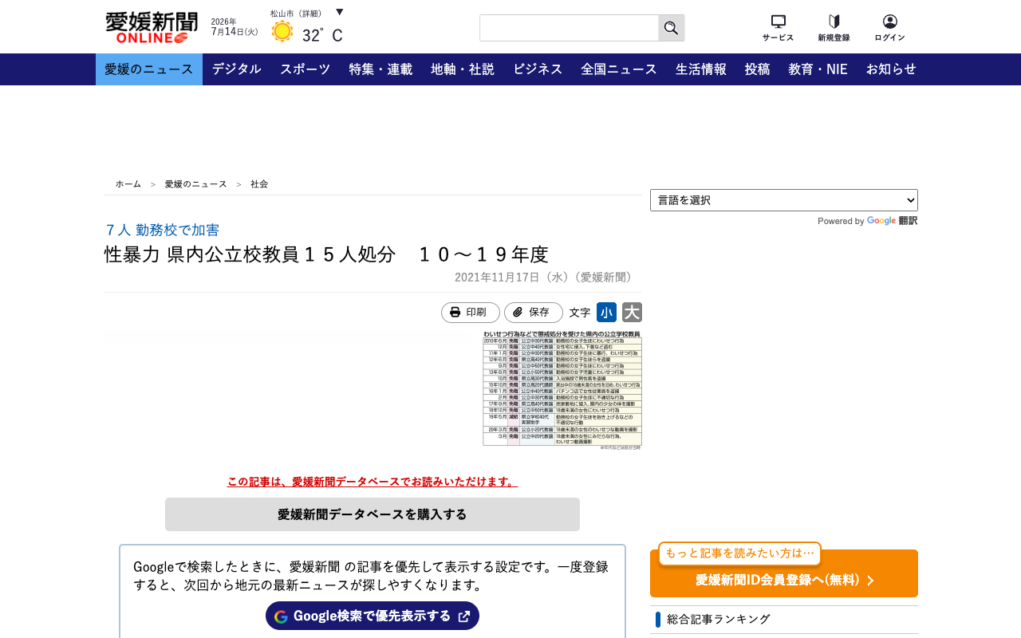
Task: Click the 印刷 print button
Action: pos(471,313)
